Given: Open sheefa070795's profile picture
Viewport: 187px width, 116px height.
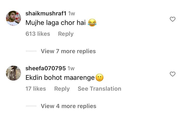Looking at the screenshot, I should pyautogui.click(x=13, y=73).
